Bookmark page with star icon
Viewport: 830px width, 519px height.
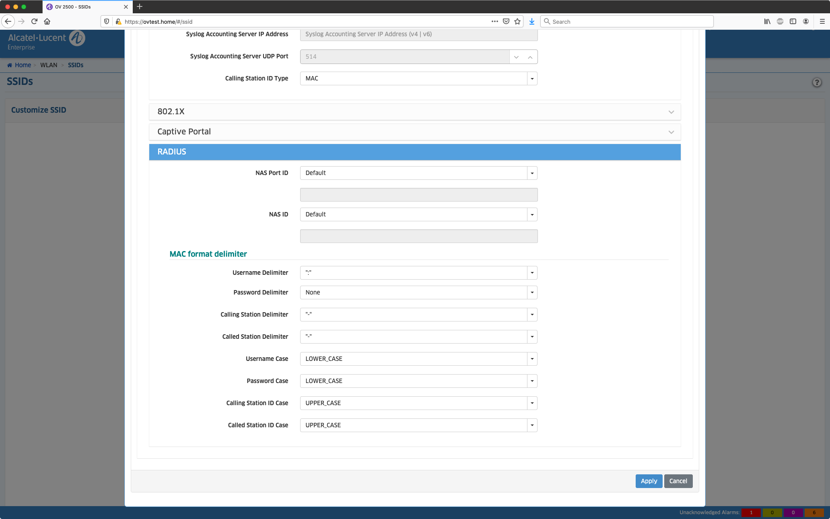point(517,21)
